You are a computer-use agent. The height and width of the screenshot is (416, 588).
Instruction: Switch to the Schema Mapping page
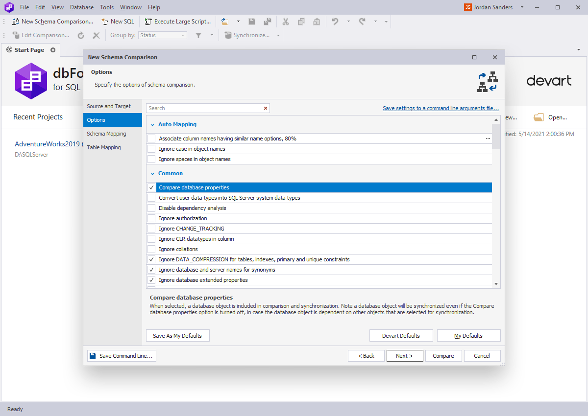coord(106,133)
